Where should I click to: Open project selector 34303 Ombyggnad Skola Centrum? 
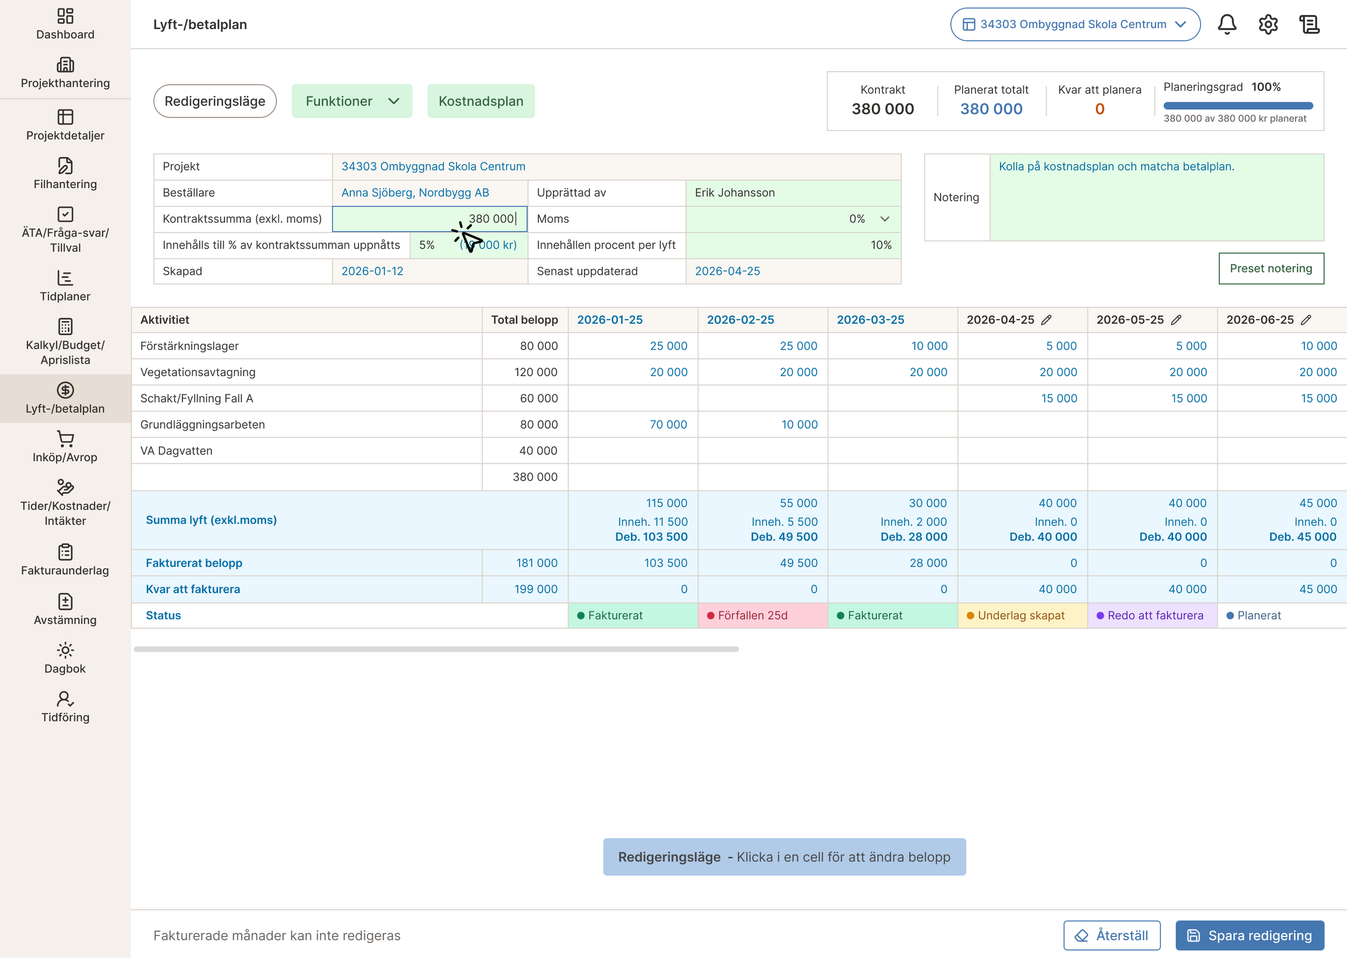point(1074,24)
